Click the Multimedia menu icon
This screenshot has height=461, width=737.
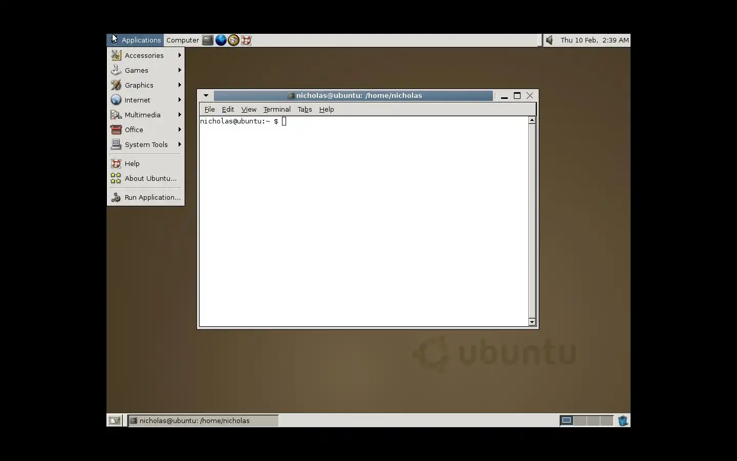(x=116, y=115)
